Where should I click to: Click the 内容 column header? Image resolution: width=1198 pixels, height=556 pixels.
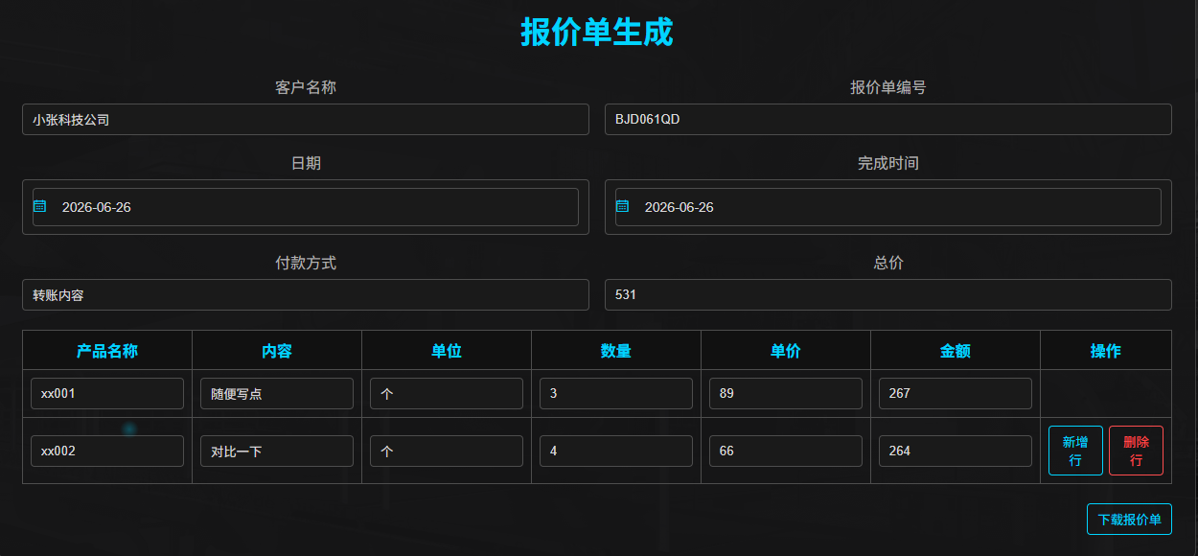tap(277, 351)
